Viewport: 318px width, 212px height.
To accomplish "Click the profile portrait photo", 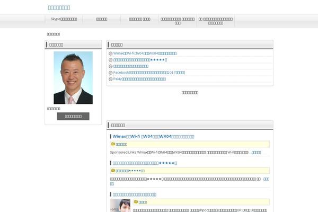I will (73, 78).
